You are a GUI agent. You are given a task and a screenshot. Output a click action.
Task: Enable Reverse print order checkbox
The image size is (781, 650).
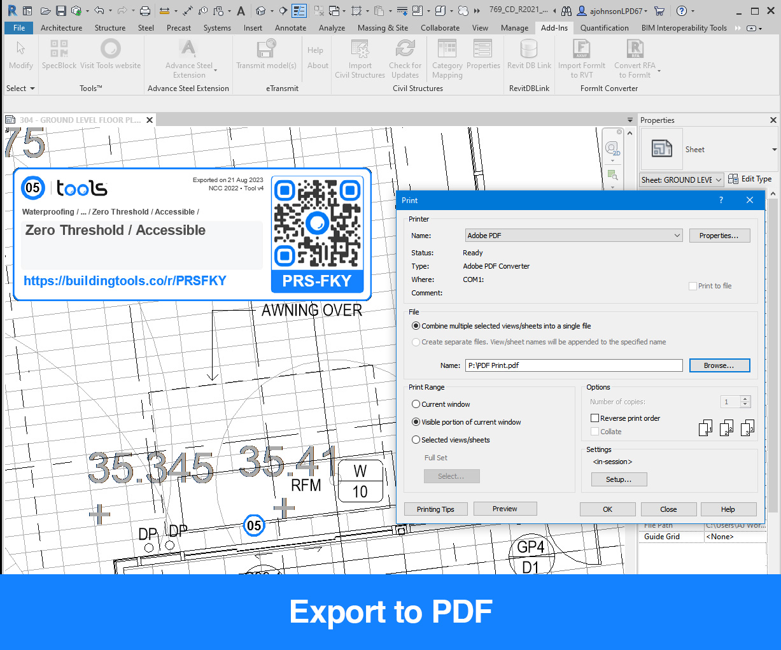point(595,418)
